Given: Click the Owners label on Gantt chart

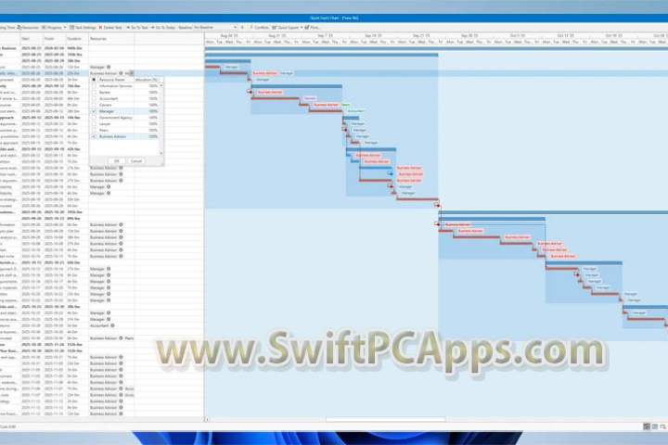Looking at the screenshot, I should click(310, 98).
